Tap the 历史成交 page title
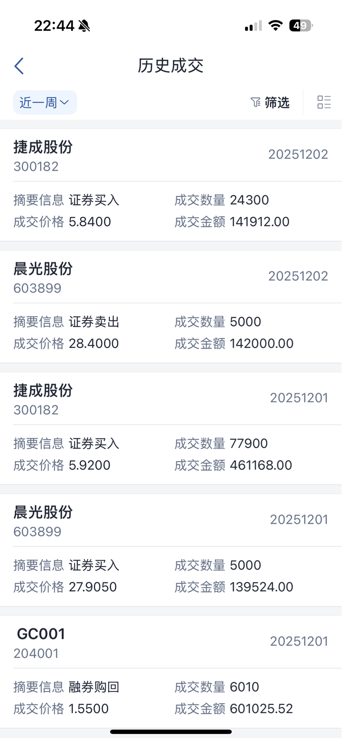Screen dimensions: 342x741 click(x=171, y=66)
